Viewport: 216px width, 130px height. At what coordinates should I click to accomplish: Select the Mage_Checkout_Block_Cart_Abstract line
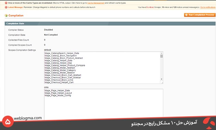(x=63, y=75)
